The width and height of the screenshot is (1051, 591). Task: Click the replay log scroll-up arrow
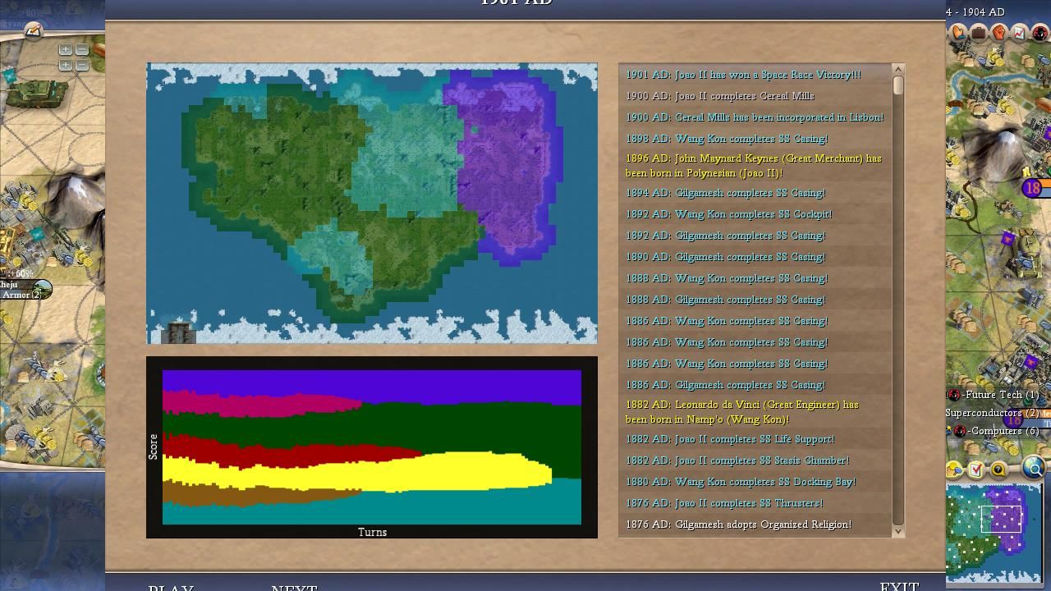[897, 70]
